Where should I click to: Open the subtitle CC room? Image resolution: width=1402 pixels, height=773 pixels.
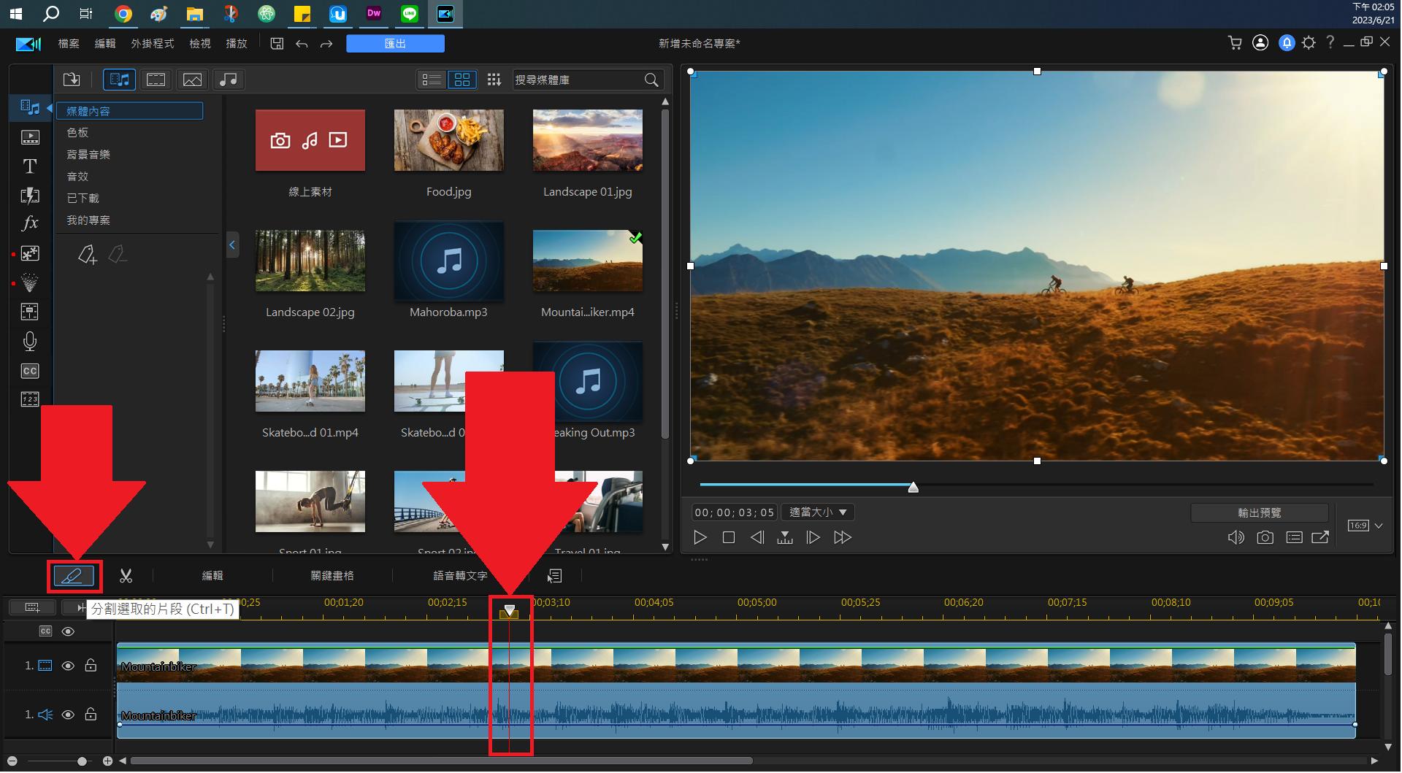tap(30, 371)
